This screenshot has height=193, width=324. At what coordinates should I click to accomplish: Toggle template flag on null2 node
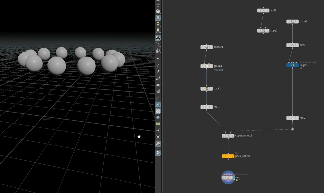click(296, 118)
